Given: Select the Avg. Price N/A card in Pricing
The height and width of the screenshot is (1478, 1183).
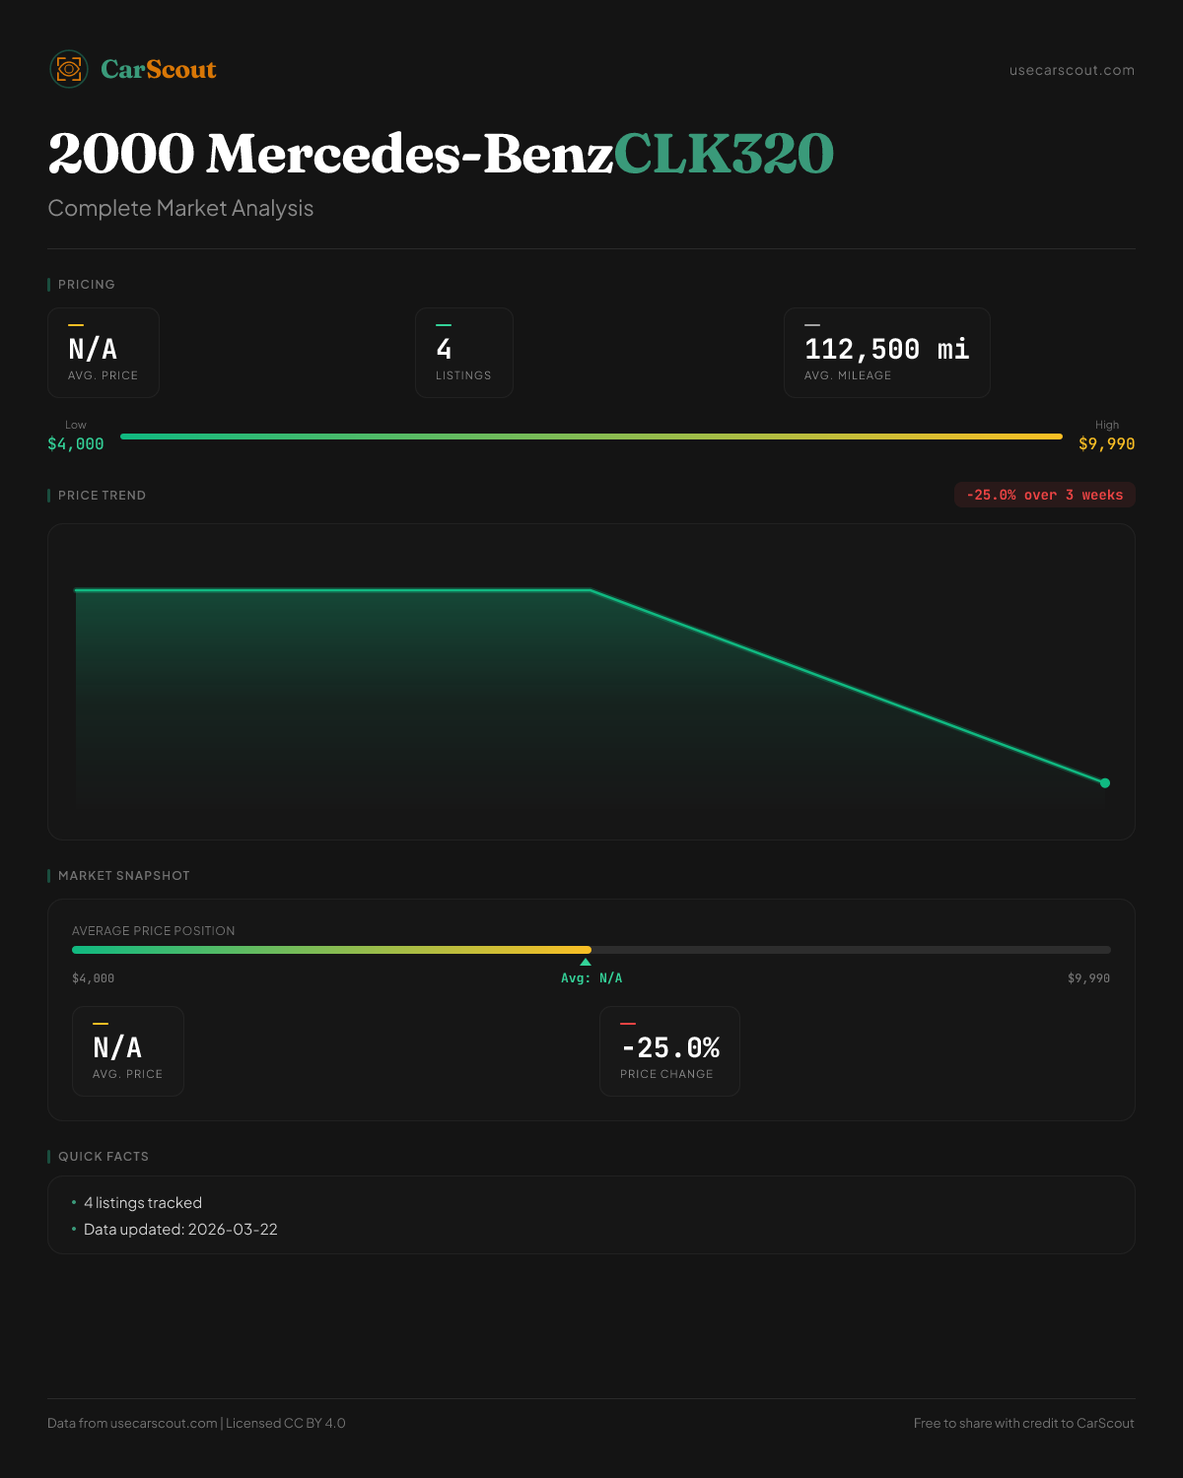Looking at the screenshot, I should tap(104, 353).
